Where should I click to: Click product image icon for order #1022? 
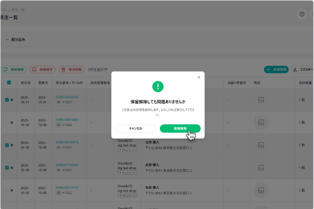point(261,190)
